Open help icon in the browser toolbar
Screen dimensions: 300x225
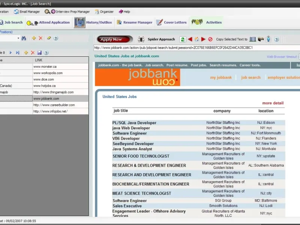276,39
